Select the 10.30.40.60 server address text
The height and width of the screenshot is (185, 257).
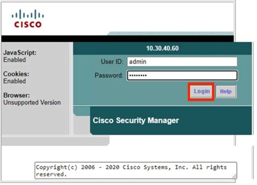click(x=162, y=48)
